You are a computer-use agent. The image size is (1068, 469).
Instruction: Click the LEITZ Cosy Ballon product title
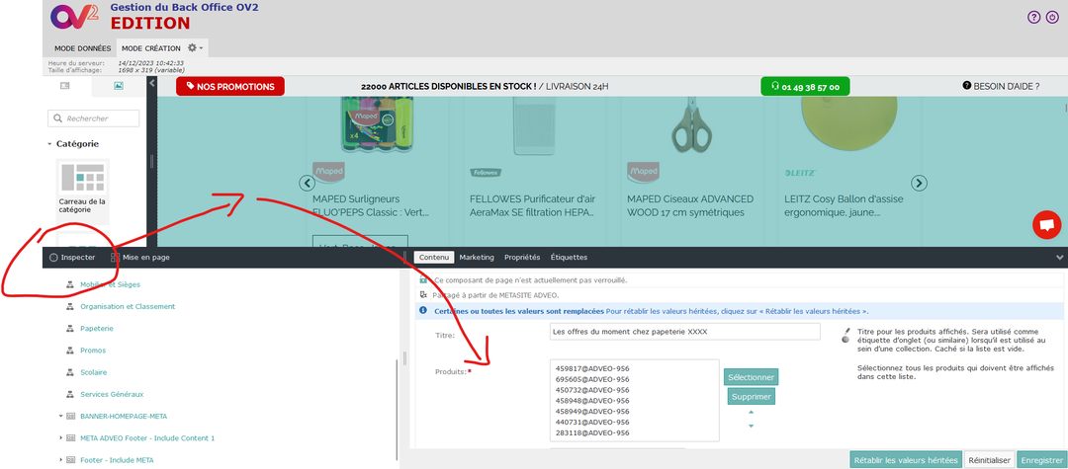coord(844,206)
